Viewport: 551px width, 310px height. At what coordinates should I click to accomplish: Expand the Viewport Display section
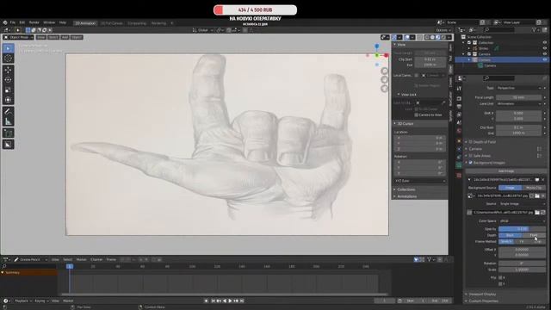pos(482,294)
